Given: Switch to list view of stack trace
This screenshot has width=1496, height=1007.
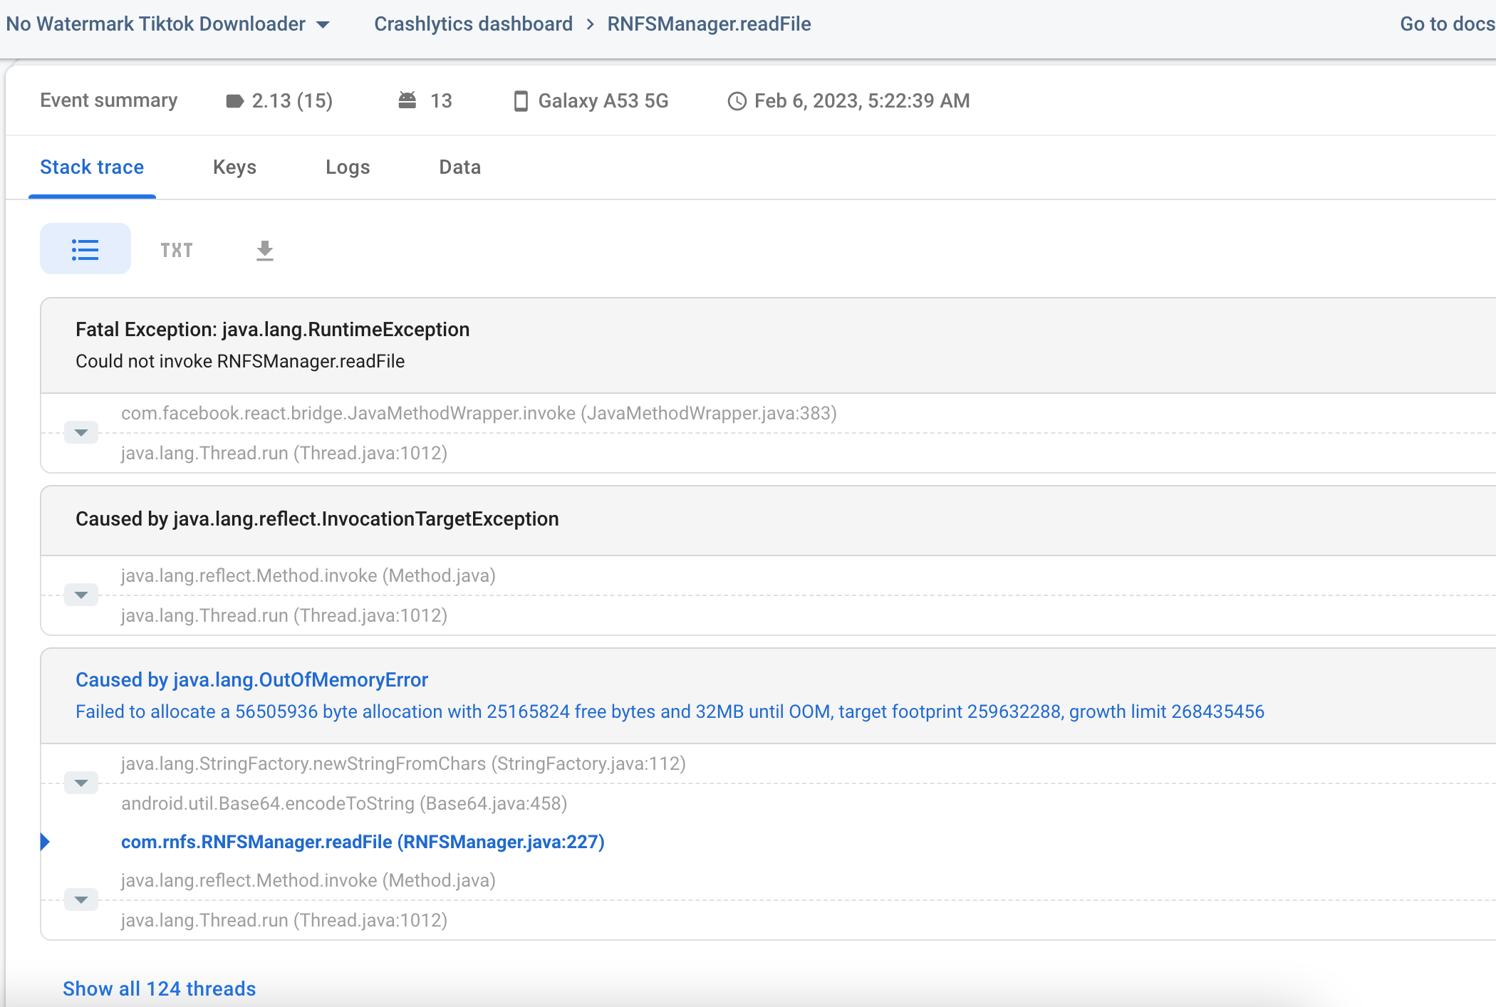Looking at the screenshot, I should pos(85,249).
